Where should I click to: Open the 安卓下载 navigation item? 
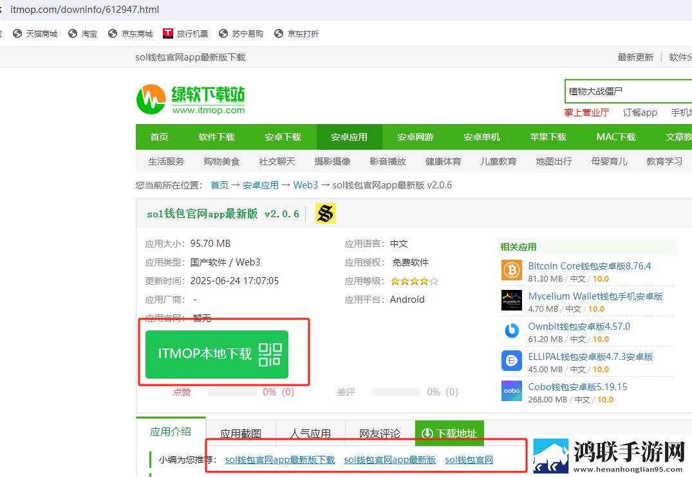pos(283,137)
